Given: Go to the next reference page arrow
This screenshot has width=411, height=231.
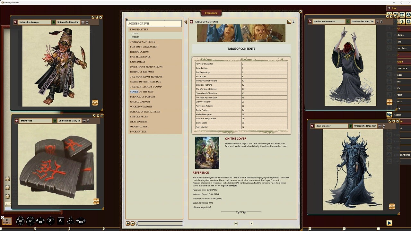Looking at the screenshot, I should (251, 223).
